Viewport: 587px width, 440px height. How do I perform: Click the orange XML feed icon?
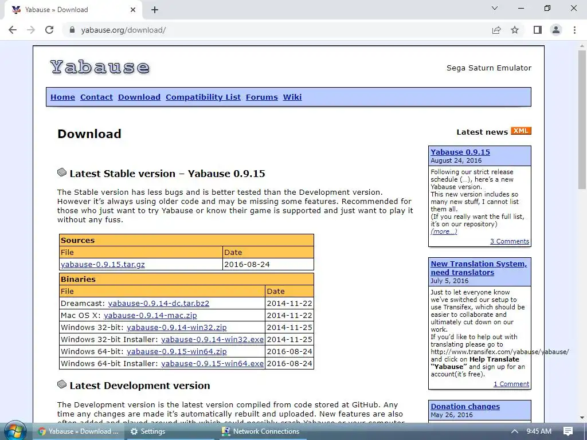click(x=521, y=131)
